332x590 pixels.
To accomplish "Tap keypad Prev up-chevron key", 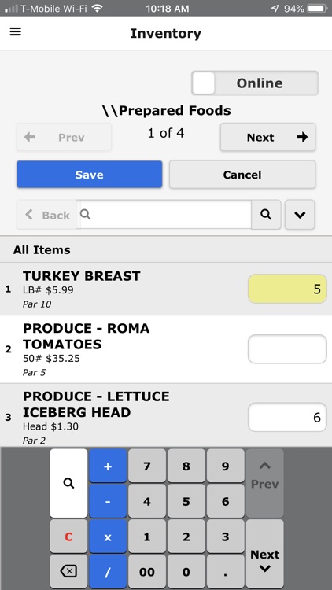I will tap(264, 483).
